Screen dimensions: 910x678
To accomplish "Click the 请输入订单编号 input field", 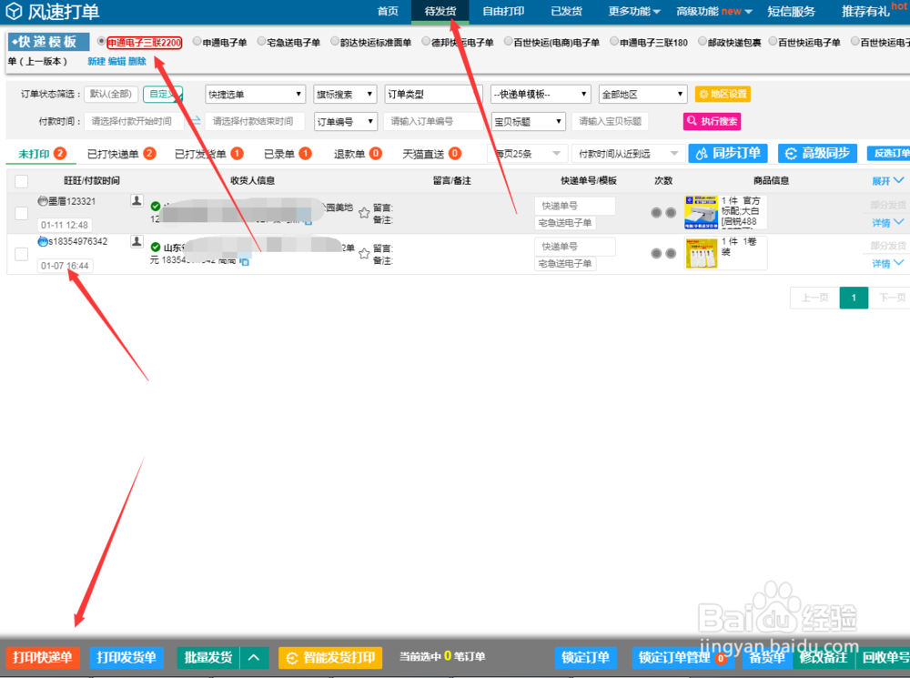I will pyautogui.click(x=433, y=121).
